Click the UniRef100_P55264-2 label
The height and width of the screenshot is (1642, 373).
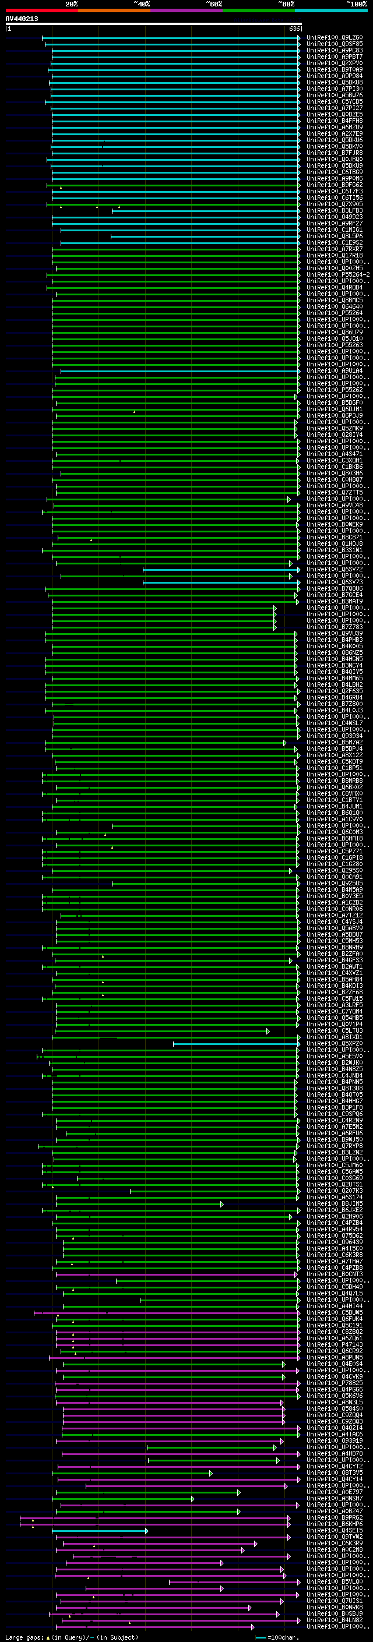point(338,275)
